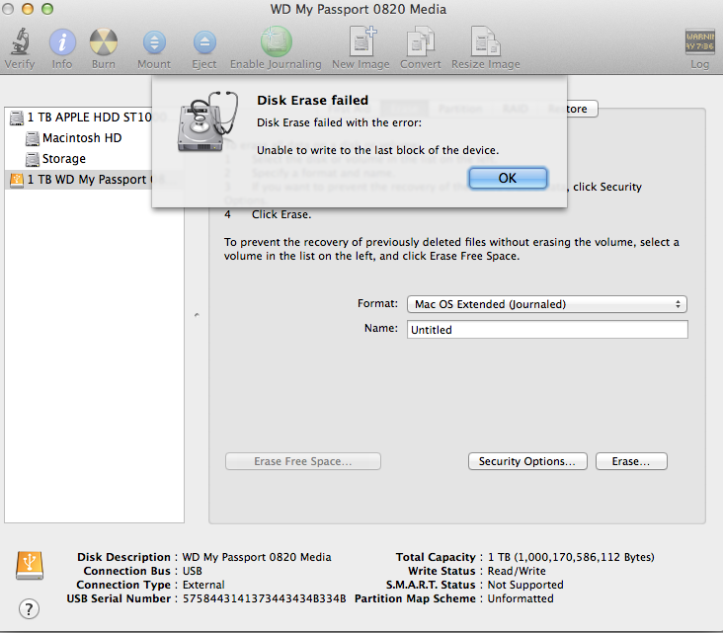Image resolution: width=723 pixels, height=633 pixels.
Task: Open the Format dropdown menu
Action: click(547, 304)
